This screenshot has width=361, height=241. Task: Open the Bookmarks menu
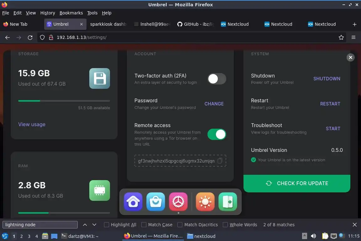[x=71, y=13]
